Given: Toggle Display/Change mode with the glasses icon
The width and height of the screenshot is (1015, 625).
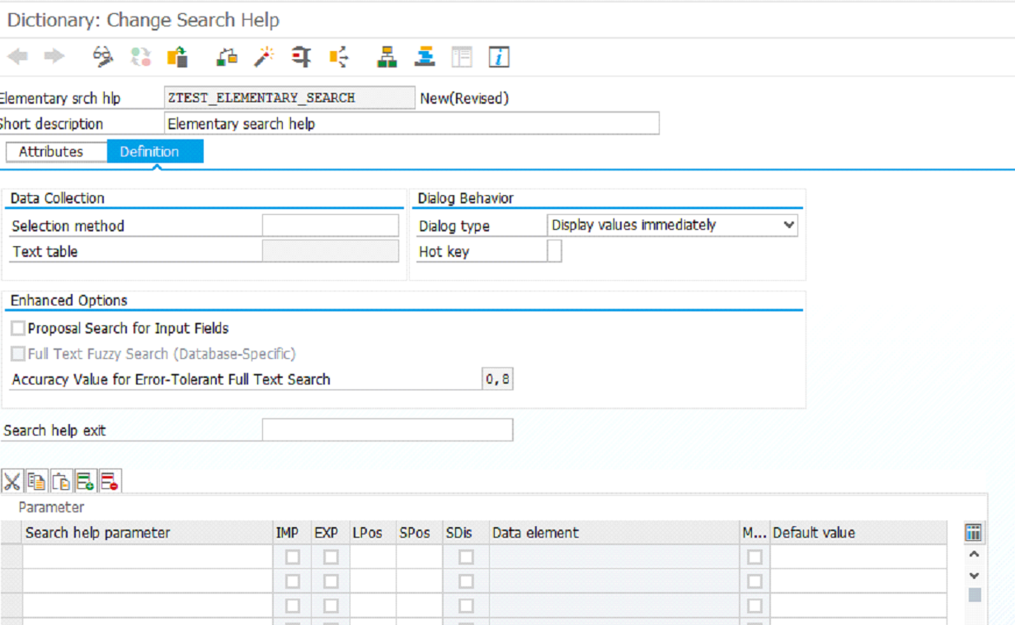Looking at the screenshot, I should [x=102, y=57].
